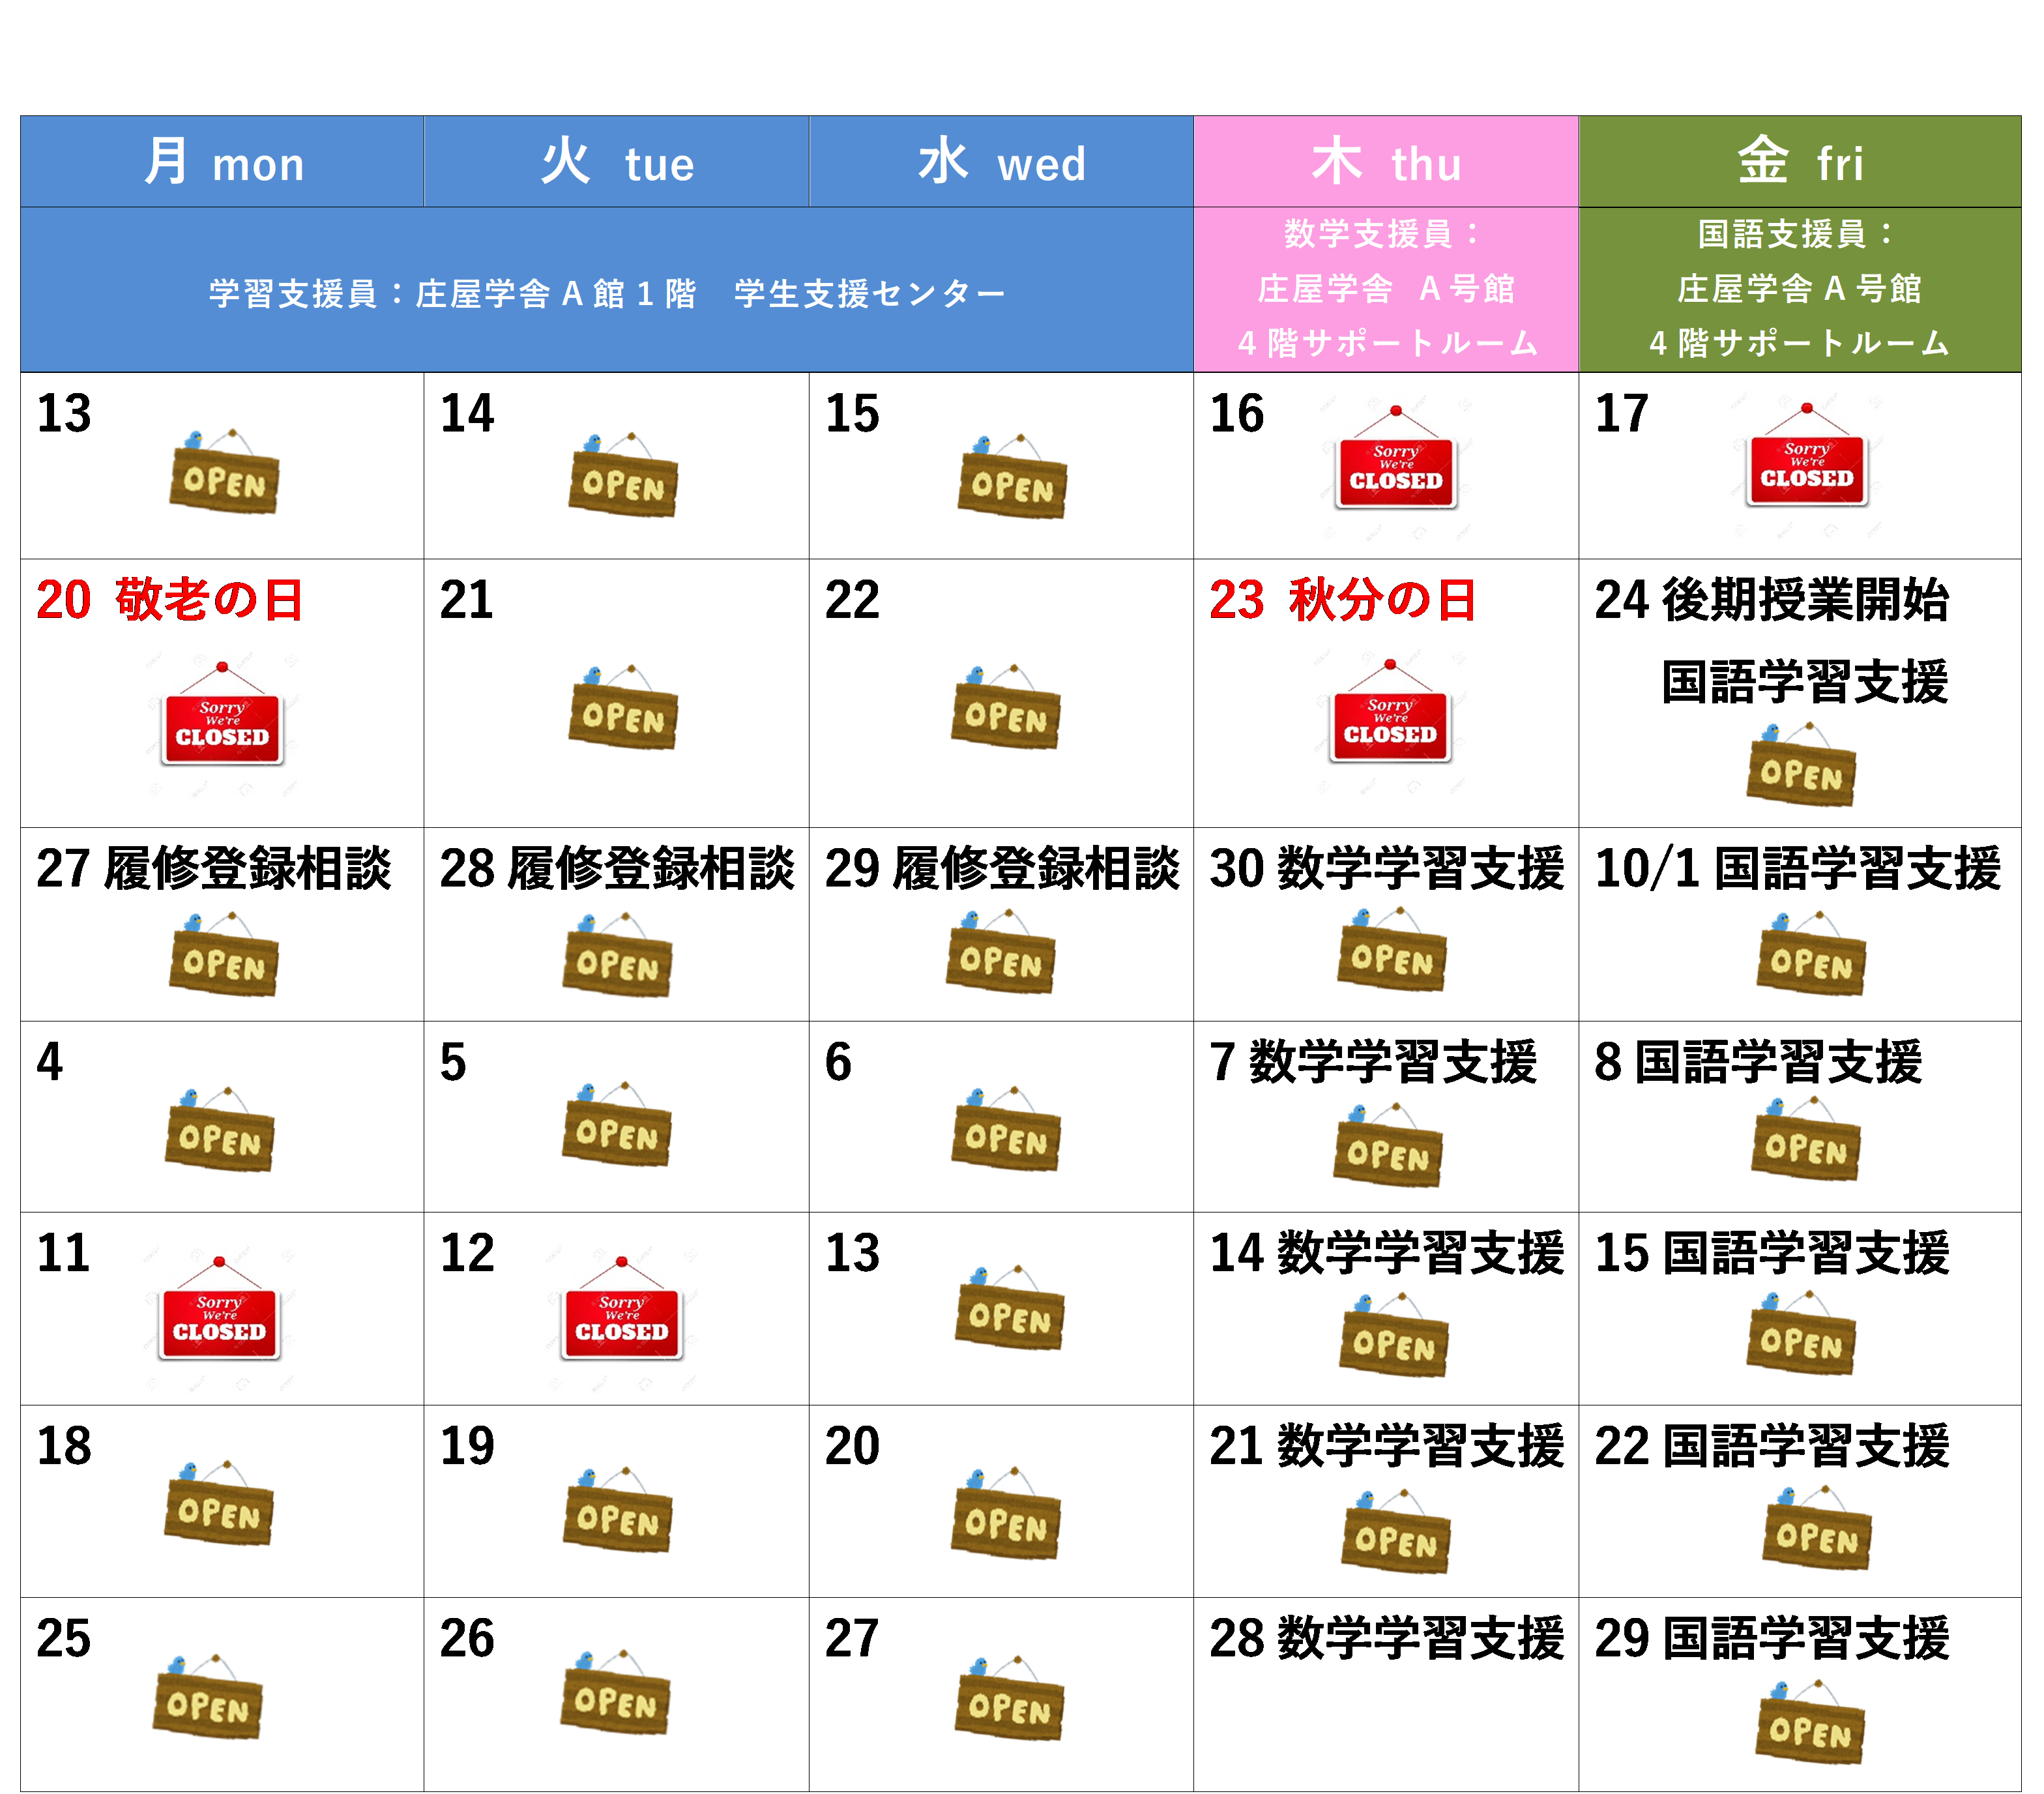The image size is (2044, 1794).
Task: Click the OPEN sign under 22 国語学習支援
Action: [x=1817, y=1526]
